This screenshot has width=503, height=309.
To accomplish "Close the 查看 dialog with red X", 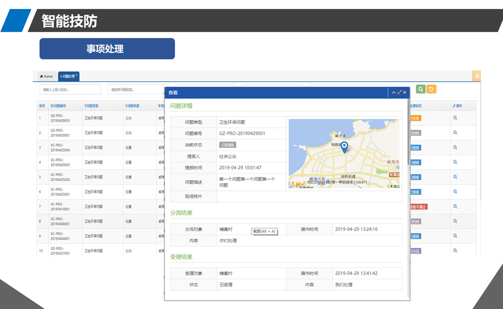I will [x=405, y=93].
